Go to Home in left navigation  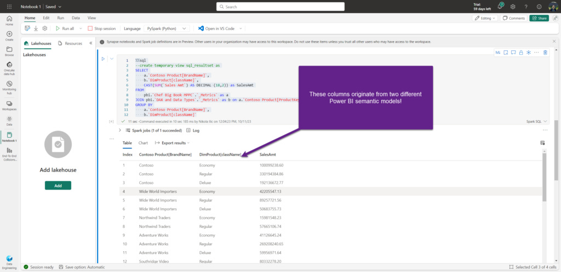9,21
